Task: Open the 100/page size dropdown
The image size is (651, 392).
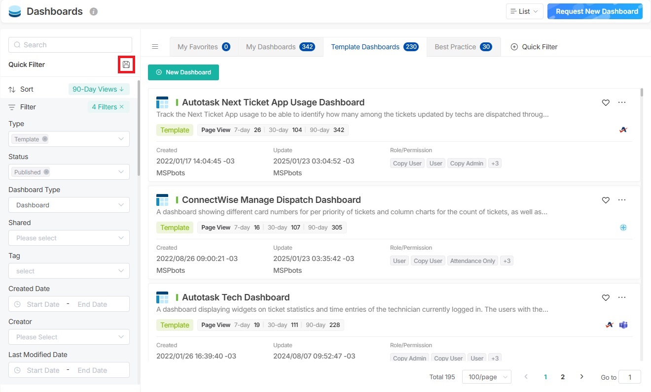Action: click(x=486, y=377)
